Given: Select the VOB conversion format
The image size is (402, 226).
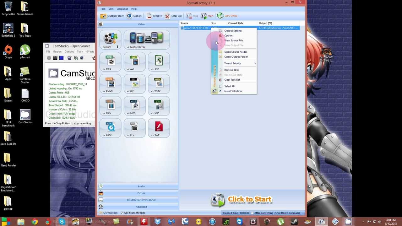Looking at the screenshot, I should tap(159, 106).
